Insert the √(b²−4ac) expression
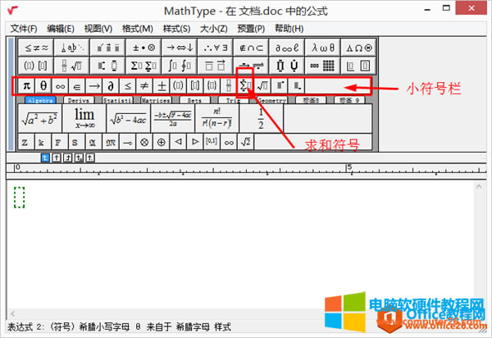Screen dimensions: 492x338 (x=129, y=119)
